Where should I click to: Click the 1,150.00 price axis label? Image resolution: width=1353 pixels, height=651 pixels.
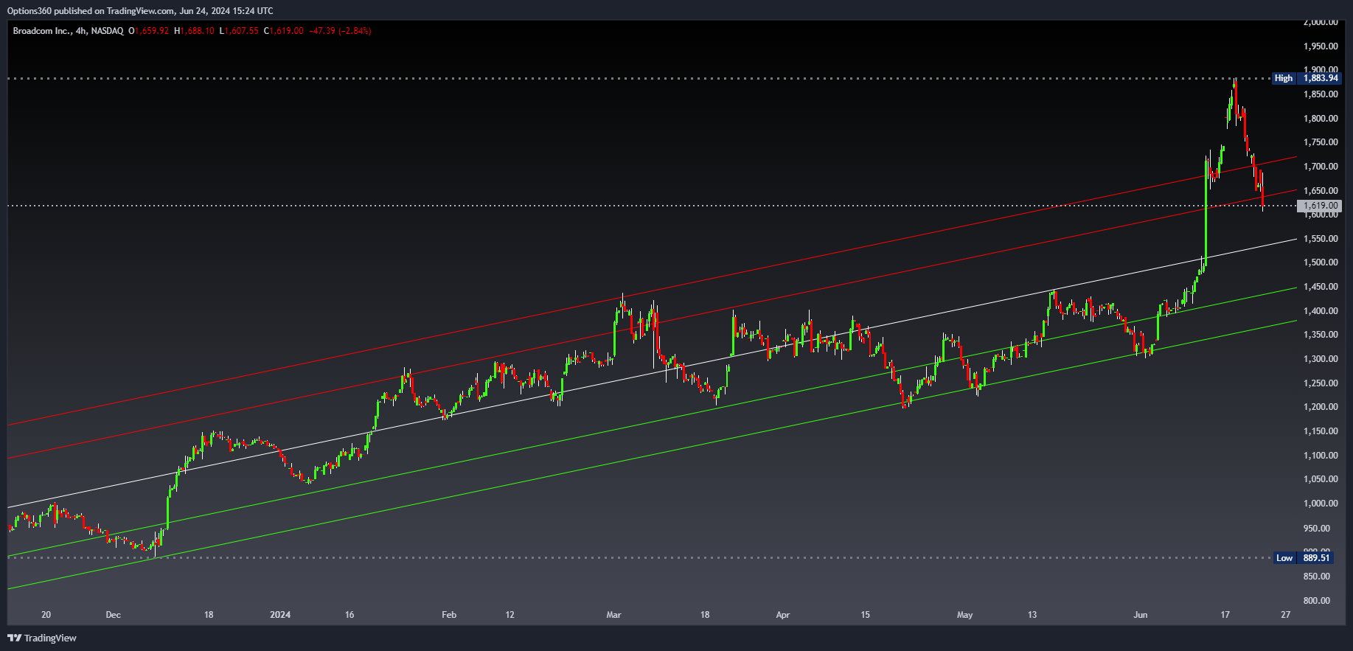(1321, 431)
